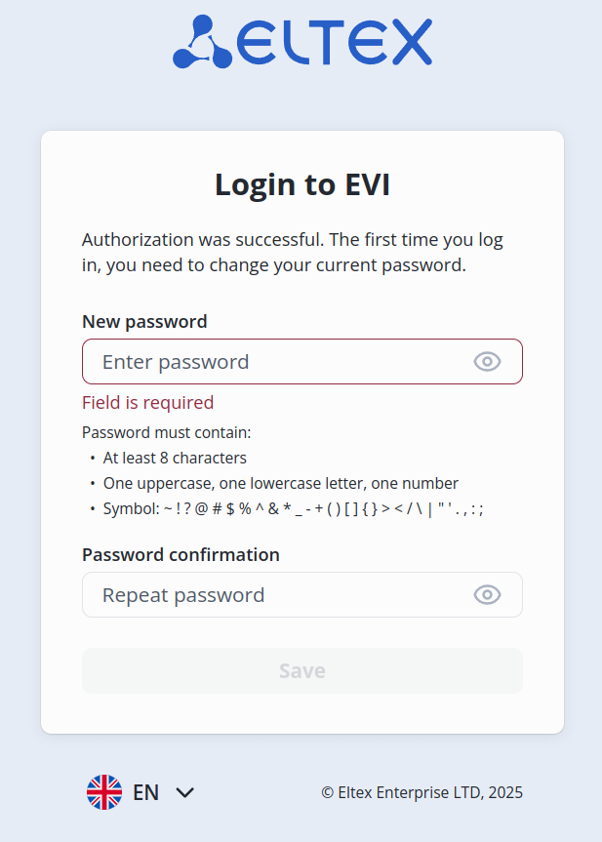Click the "Password confirmation" label
The height and width of the screenshot is (842, 602).
tap(181, 555)
